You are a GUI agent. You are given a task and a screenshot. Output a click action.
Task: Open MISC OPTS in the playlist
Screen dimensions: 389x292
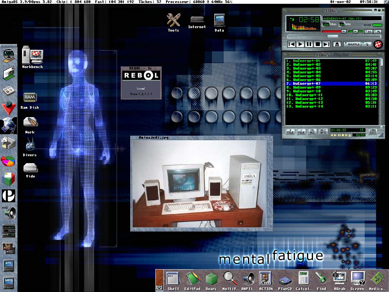click(323, 131)
